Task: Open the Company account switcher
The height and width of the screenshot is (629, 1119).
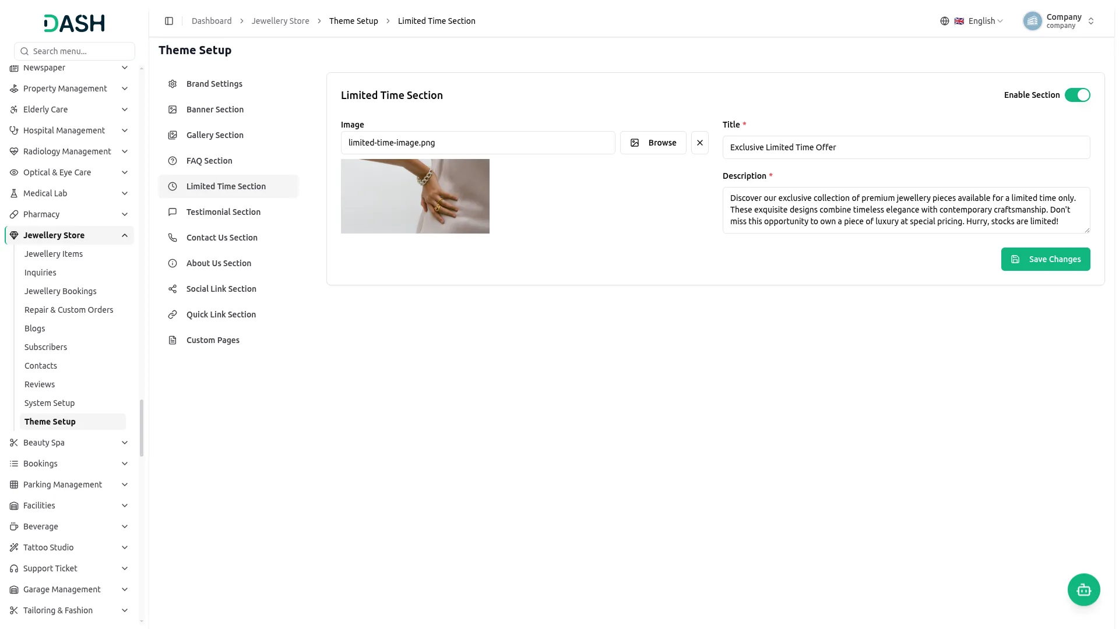Action: tap(1060, 21)
